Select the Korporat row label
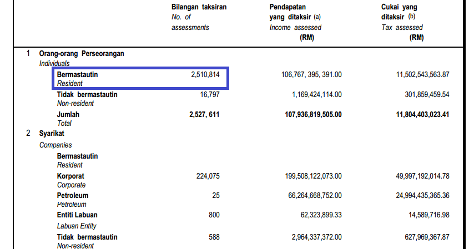The width and height of the screenshot is (474, 249). [x=70, y=176]
